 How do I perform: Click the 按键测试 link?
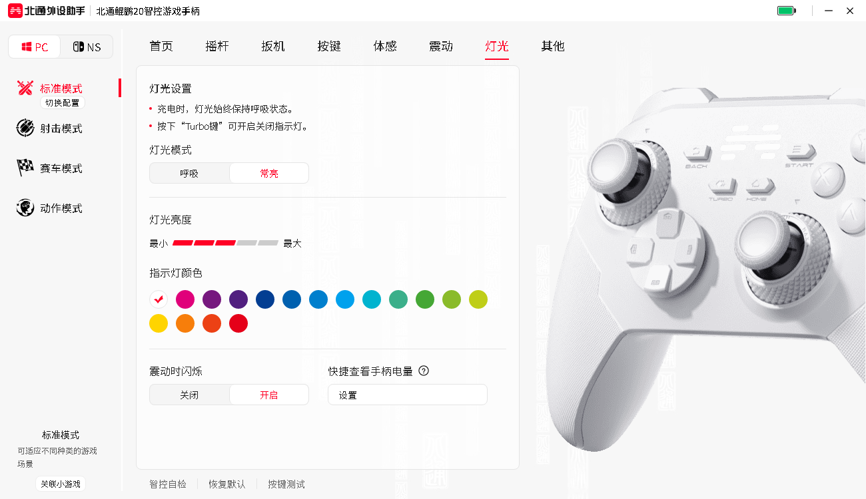[x=286, y=484]
